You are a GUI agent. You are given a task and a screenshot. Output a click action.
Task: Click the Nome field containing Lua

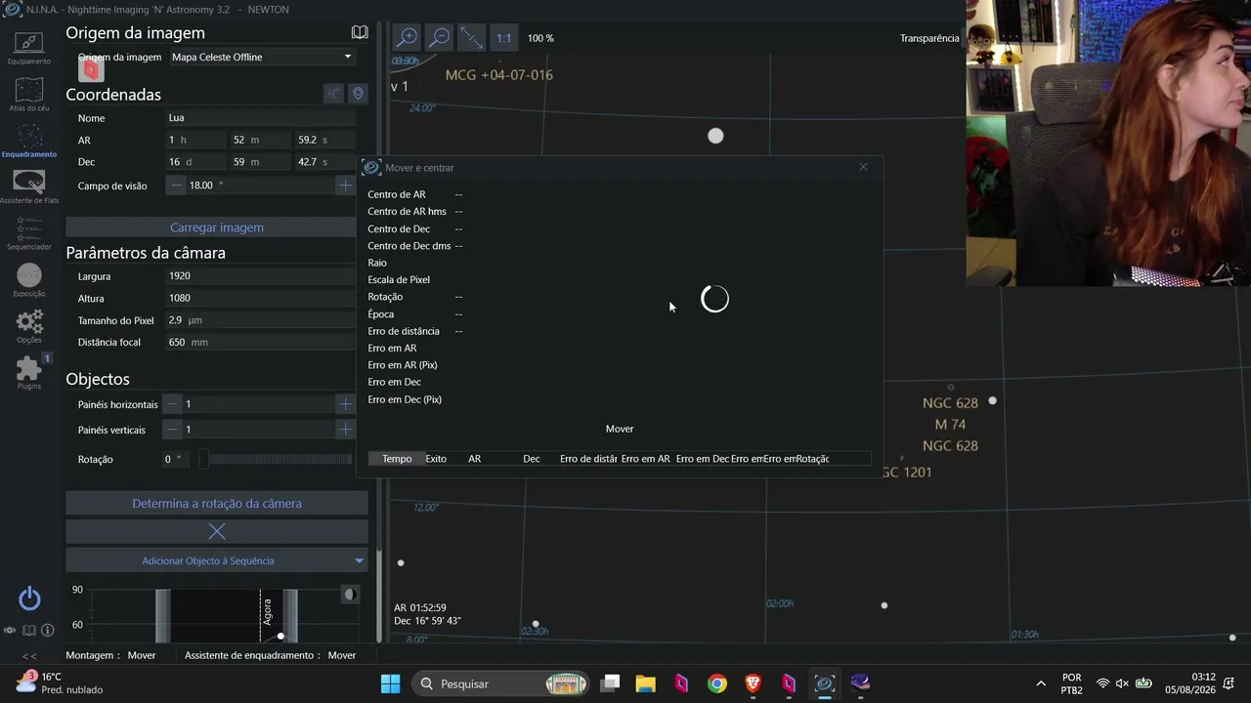261,118
